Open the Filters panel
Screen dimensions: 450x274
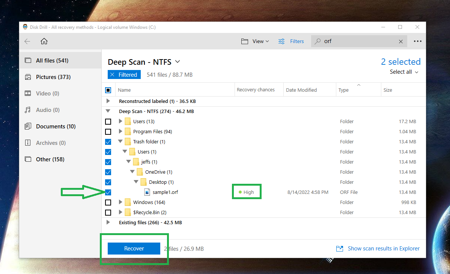(x=297, y=41)
